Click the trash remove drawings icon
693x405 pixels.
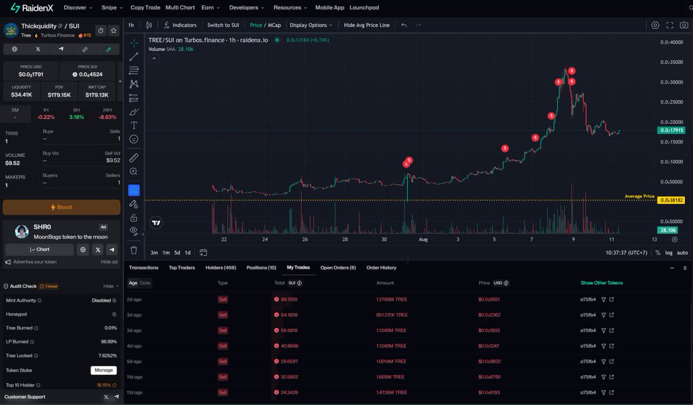pyautogui.click(x=133, y=250)
